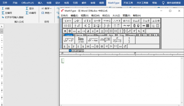This screenshot has width=184, height=106.
Task: Open the miscellaneous symbols palette (∂ ∞ ℓ)
Action: 136,21
